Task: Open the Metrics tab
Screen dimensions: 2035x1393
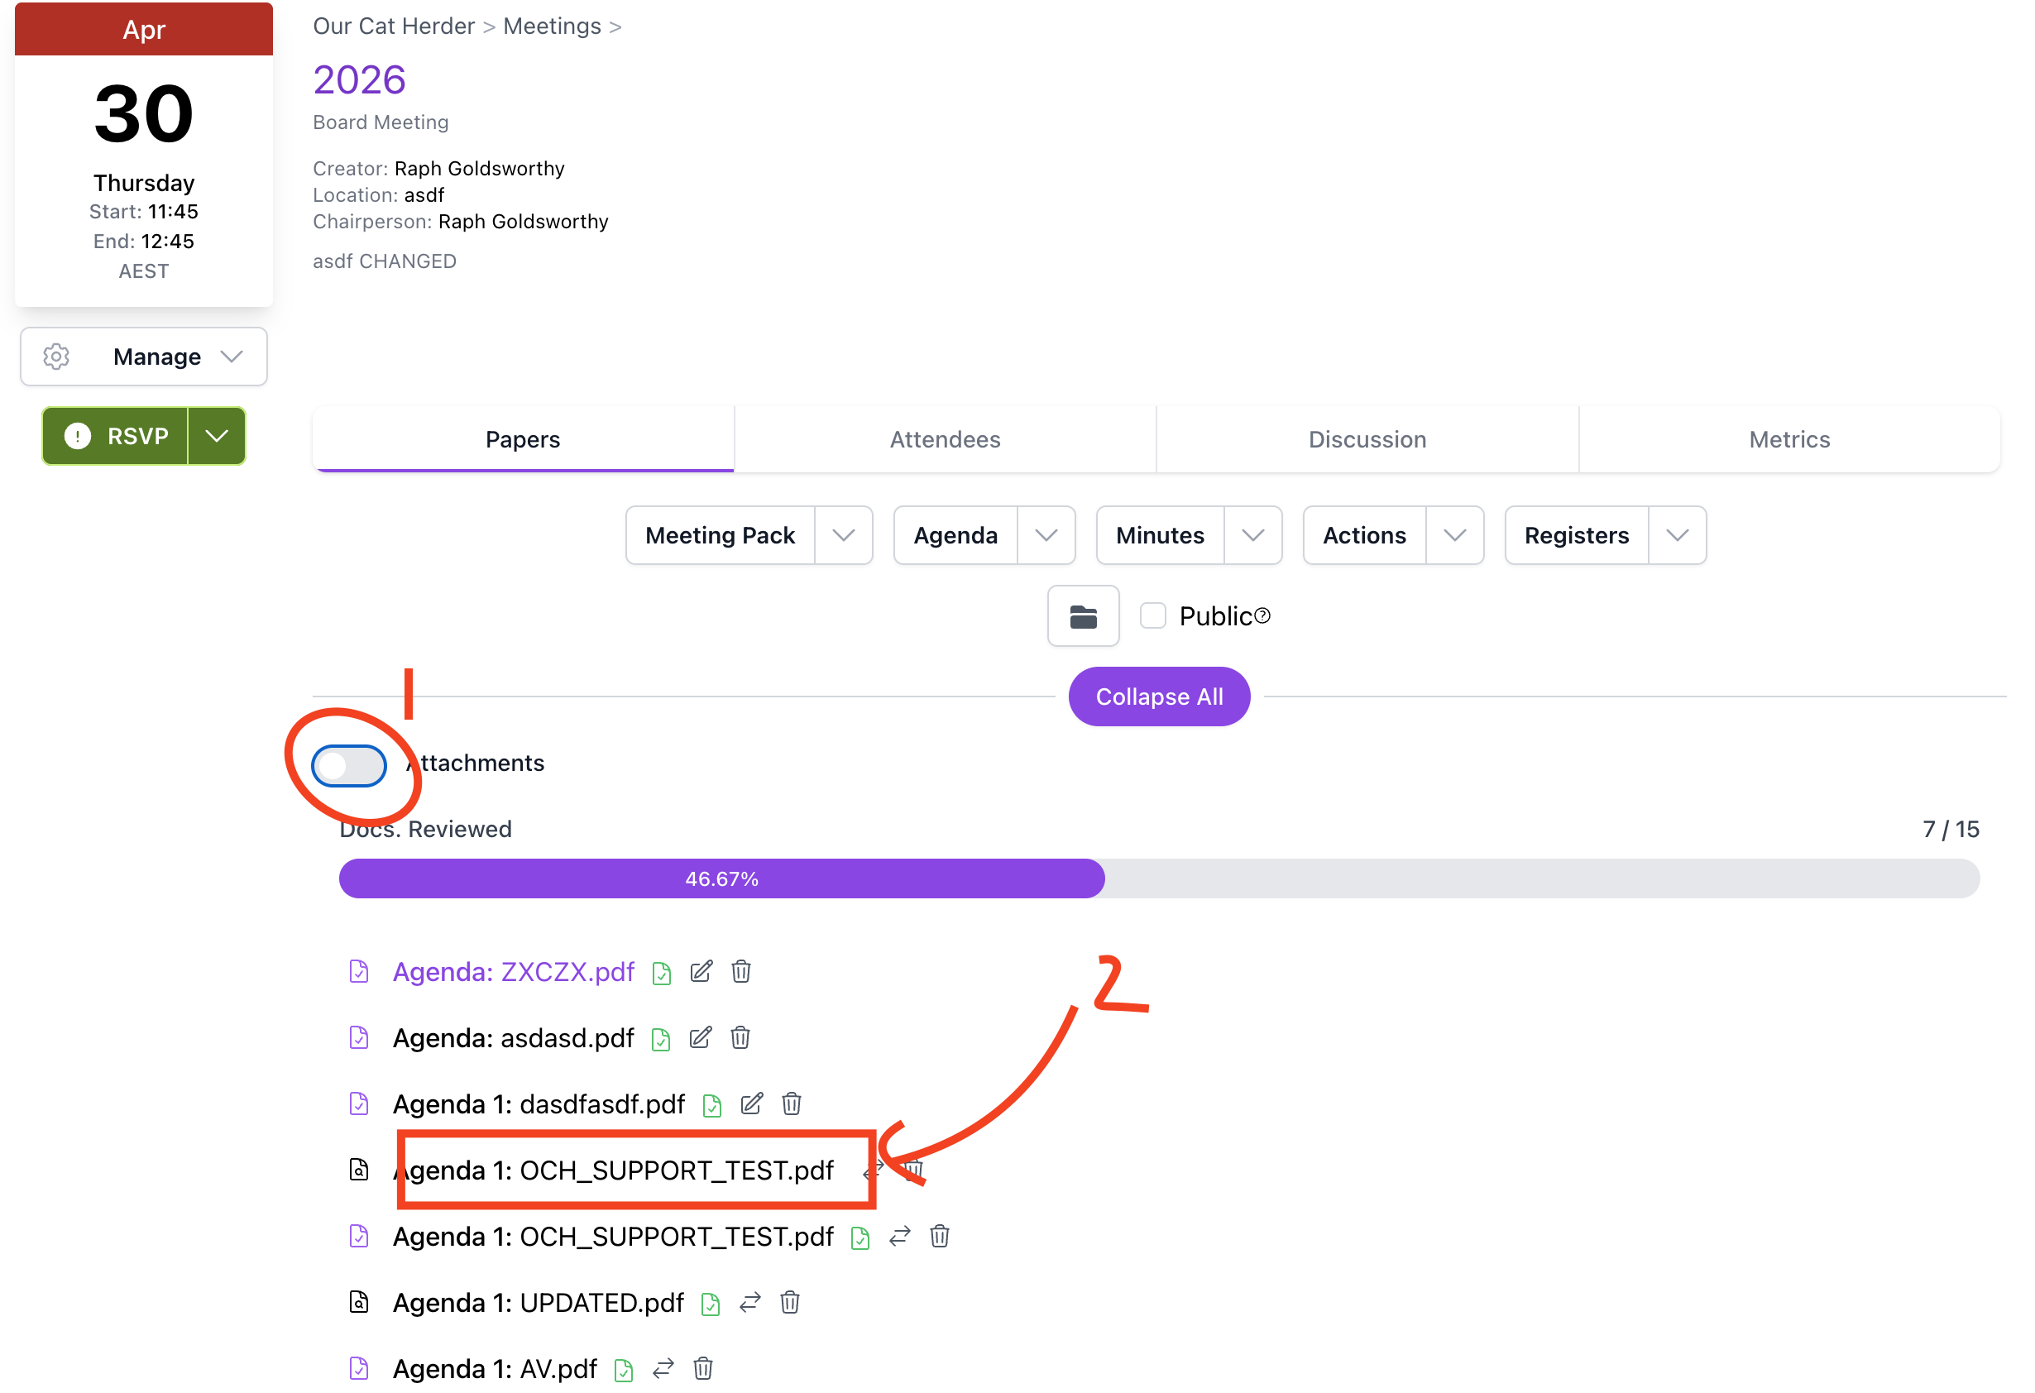Action: 1789,439
